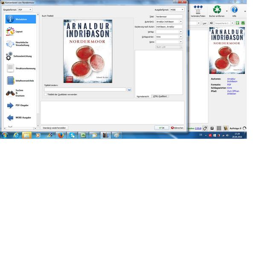This screenshot has width=256, height=256.
Task: Show hidden system tray icons arrow
Action: click(x=206, y=135)
